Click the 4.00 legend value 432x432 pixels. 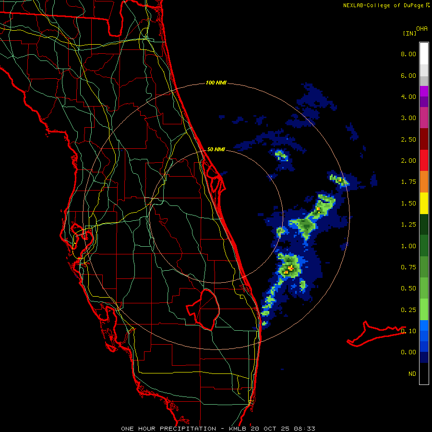pos(408,96)
